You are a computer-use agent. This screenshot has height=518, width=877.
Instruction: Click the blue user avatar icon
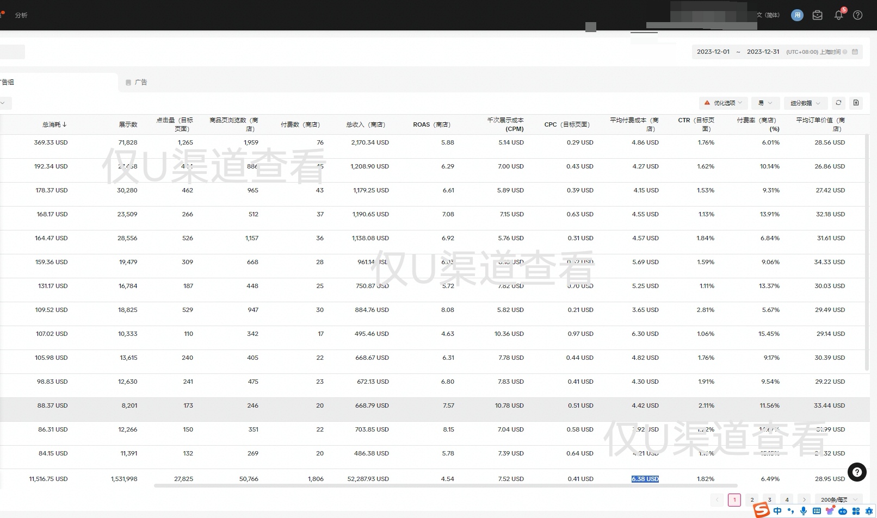[797, 15]
